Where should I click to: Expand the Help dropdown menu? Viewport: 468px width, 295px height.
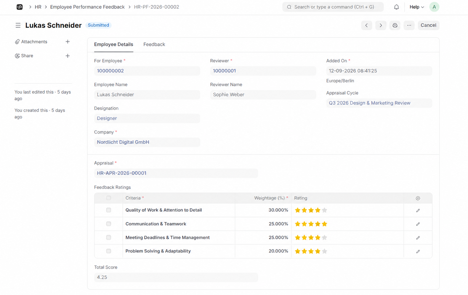pyautogui.click(x=416, y=7)
